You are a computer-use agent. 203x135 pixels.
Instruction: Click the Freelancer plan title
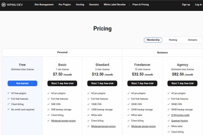tap(142, 65)
